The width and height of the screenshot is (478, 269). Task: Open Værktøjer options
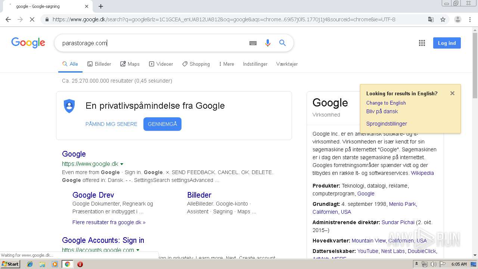tap(287, 64)
